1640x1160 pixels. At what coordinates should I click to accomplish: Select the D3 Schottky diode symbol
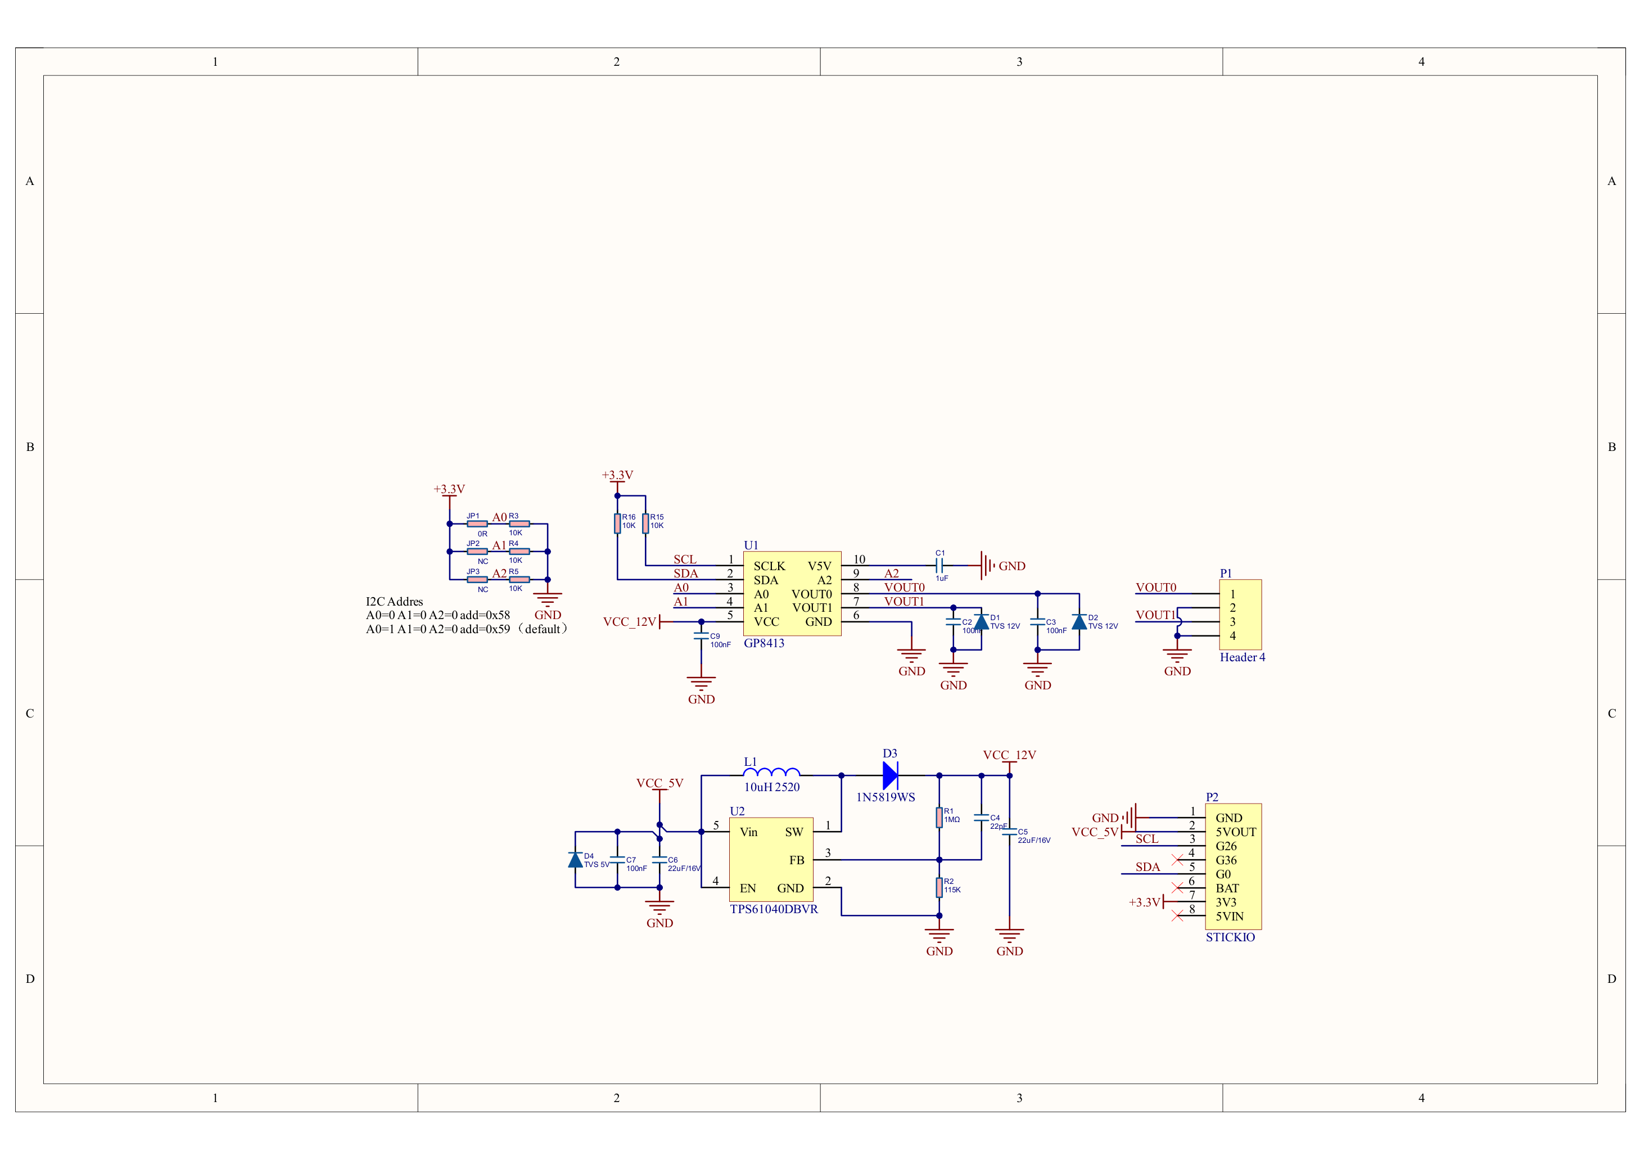(x=890, y=775)
